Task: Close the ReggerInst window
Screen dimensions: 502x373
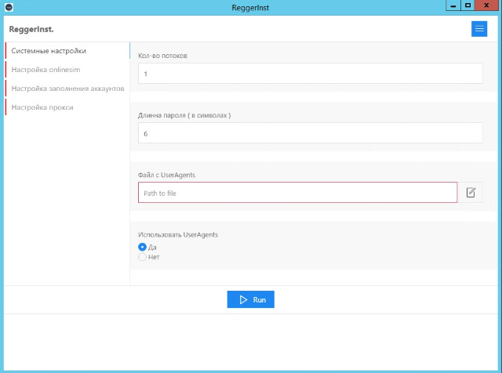Action: 487,5
